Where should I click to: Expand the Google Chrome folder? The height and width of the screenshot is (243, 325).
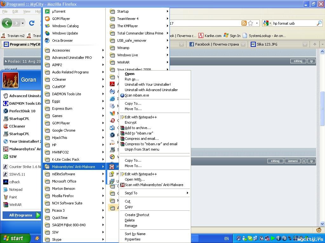coord(74,130)
